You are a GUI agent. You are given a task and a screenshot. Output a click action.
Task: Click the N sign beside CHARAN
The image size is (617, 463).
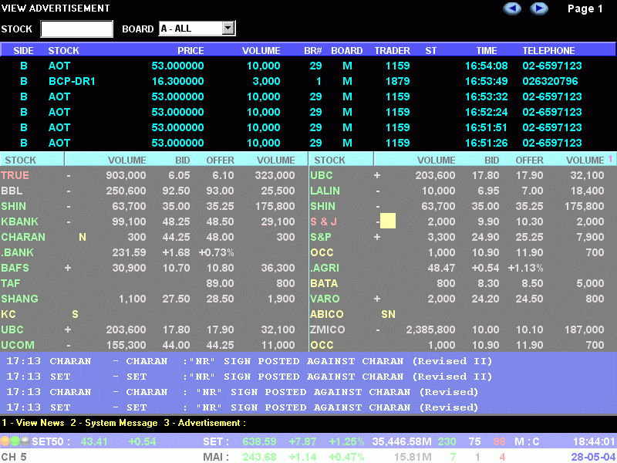point(83,237)
